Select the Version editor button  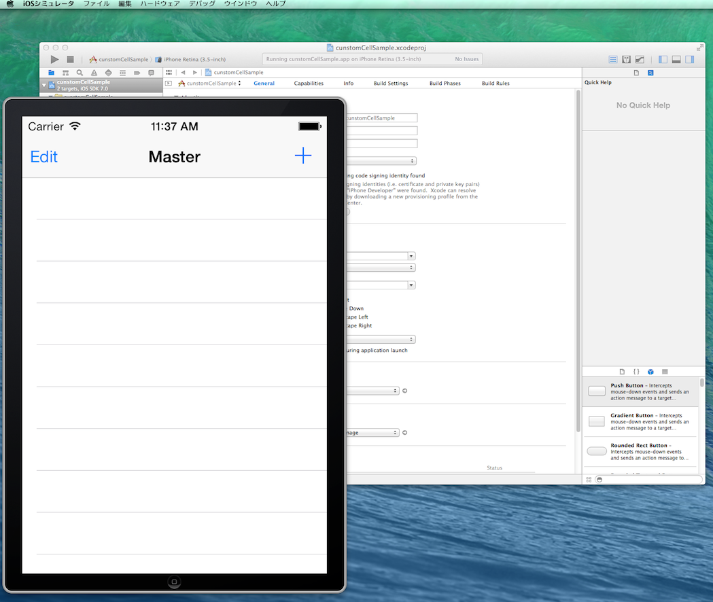[x=640, y=59]
